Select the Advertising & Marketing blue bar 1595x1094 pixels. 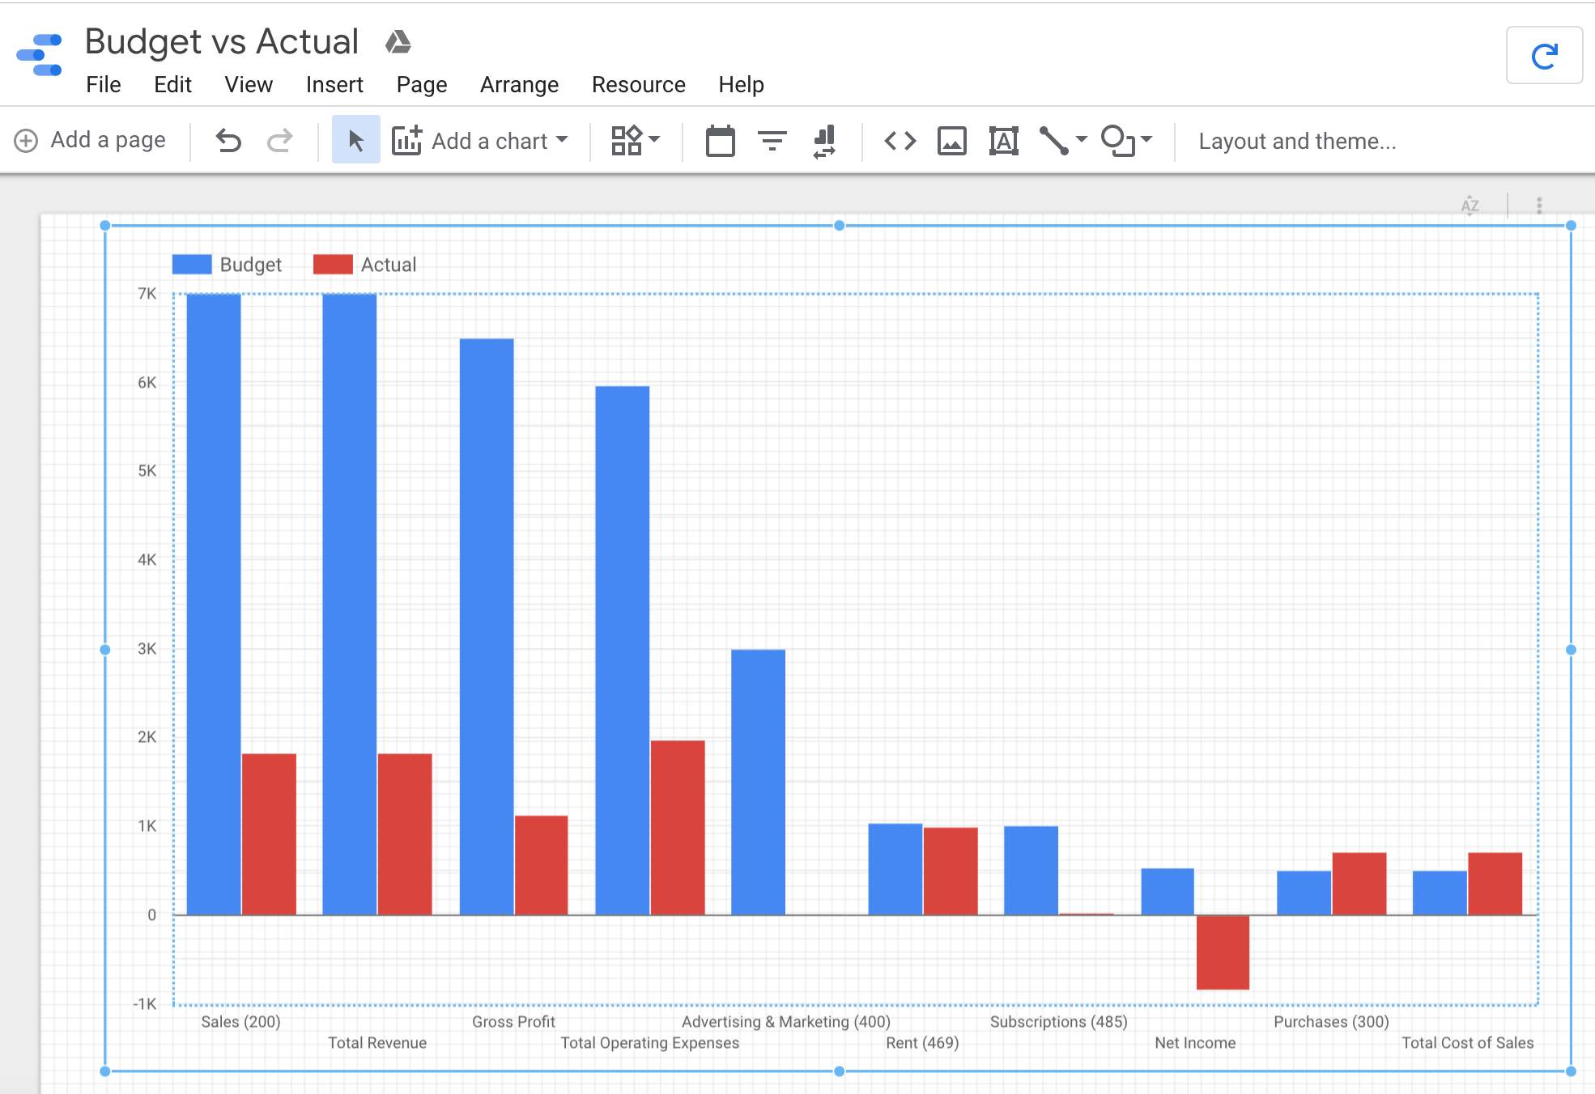[758, 782]
